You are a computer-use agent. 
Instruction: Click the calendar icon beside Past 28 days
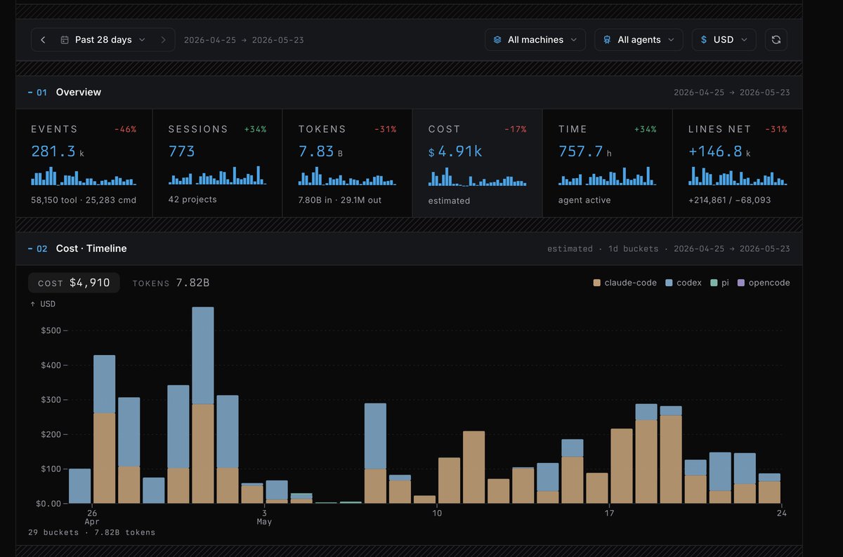[x=65, y=40]
